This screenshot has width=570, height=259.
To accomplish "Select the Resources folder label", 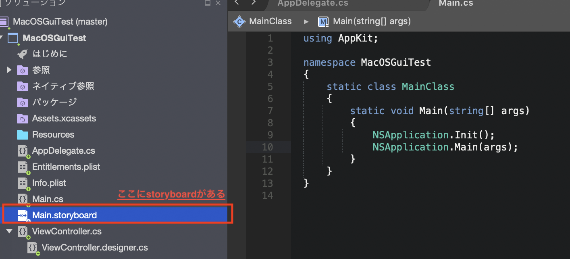I will (x=53, y=135).
